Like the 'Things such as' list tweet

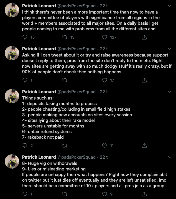point(104,145)
